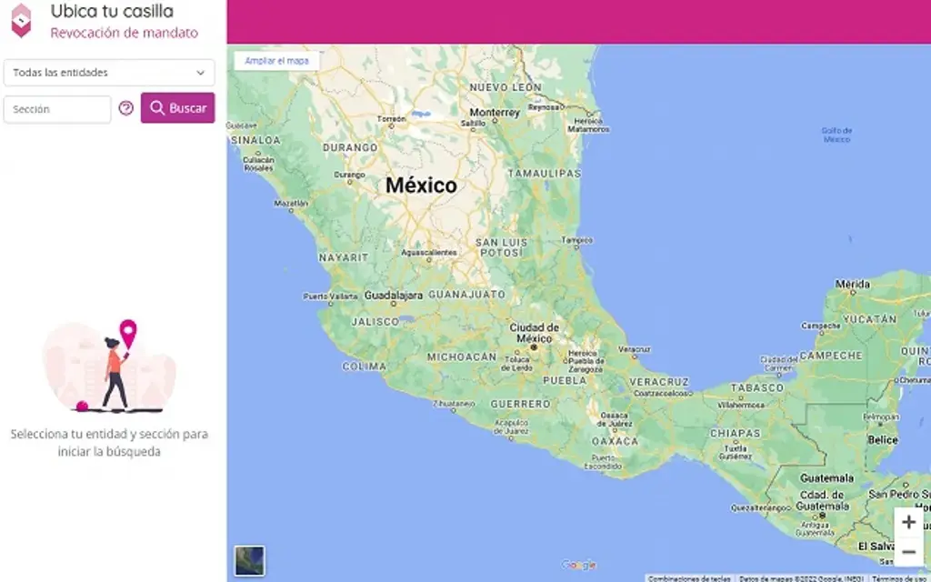The width and height of the screenshot is (931, 582).
Task: Click the Golfo de México label
Action: 836,135
